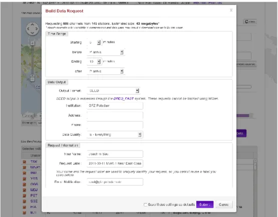
Task: Open the 'before' phase arrival dropdown
Action: (x=106, y=52)
